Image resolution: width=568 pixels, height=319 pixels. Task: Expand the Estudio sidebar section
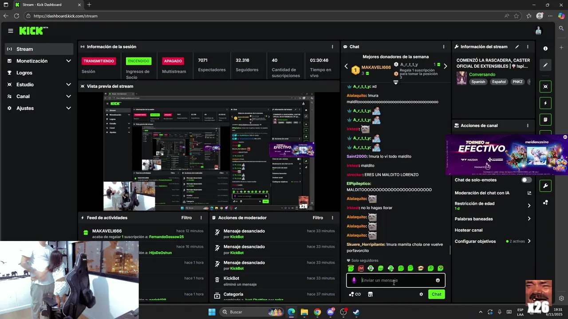click(68, 84)
